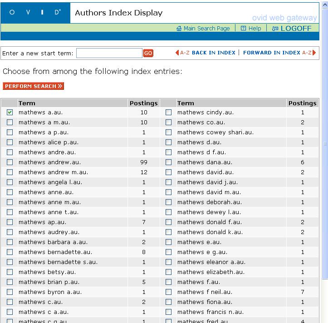
Task: Check the mathews deborah.au. checkbox
Action: point(168,202)
